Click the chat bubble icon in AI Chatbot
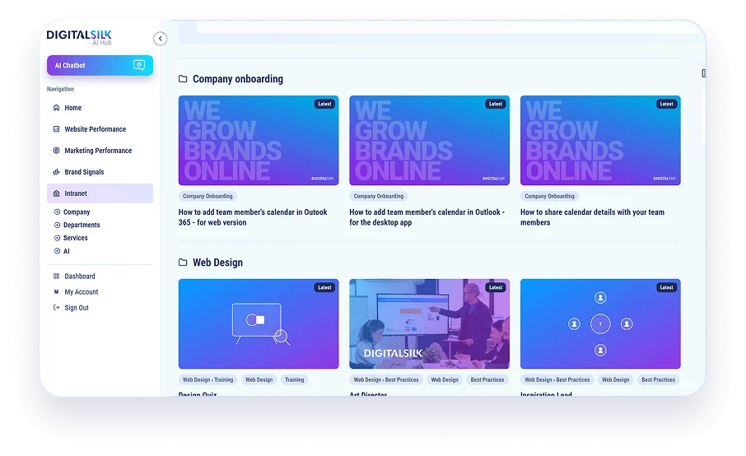 139,65
